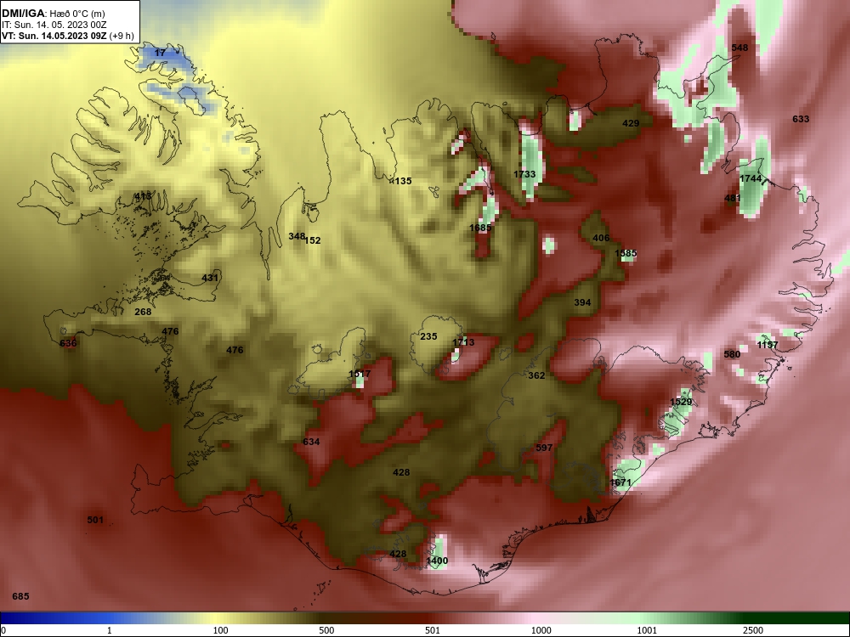Click the map value 634
This screenshot has width=850, height=637.
[311, 442]
